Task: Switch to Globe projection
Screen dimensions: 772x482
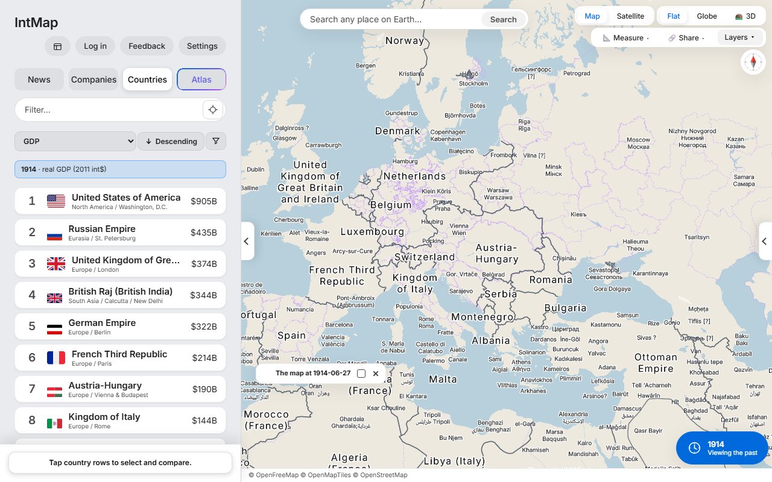Action: (x=707, y=16)
